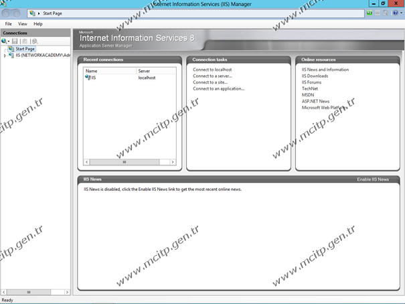Click the Recent connections panel header
Viewport: 405px width, 304px height.
pyautogui.click(x=130, y=60)
